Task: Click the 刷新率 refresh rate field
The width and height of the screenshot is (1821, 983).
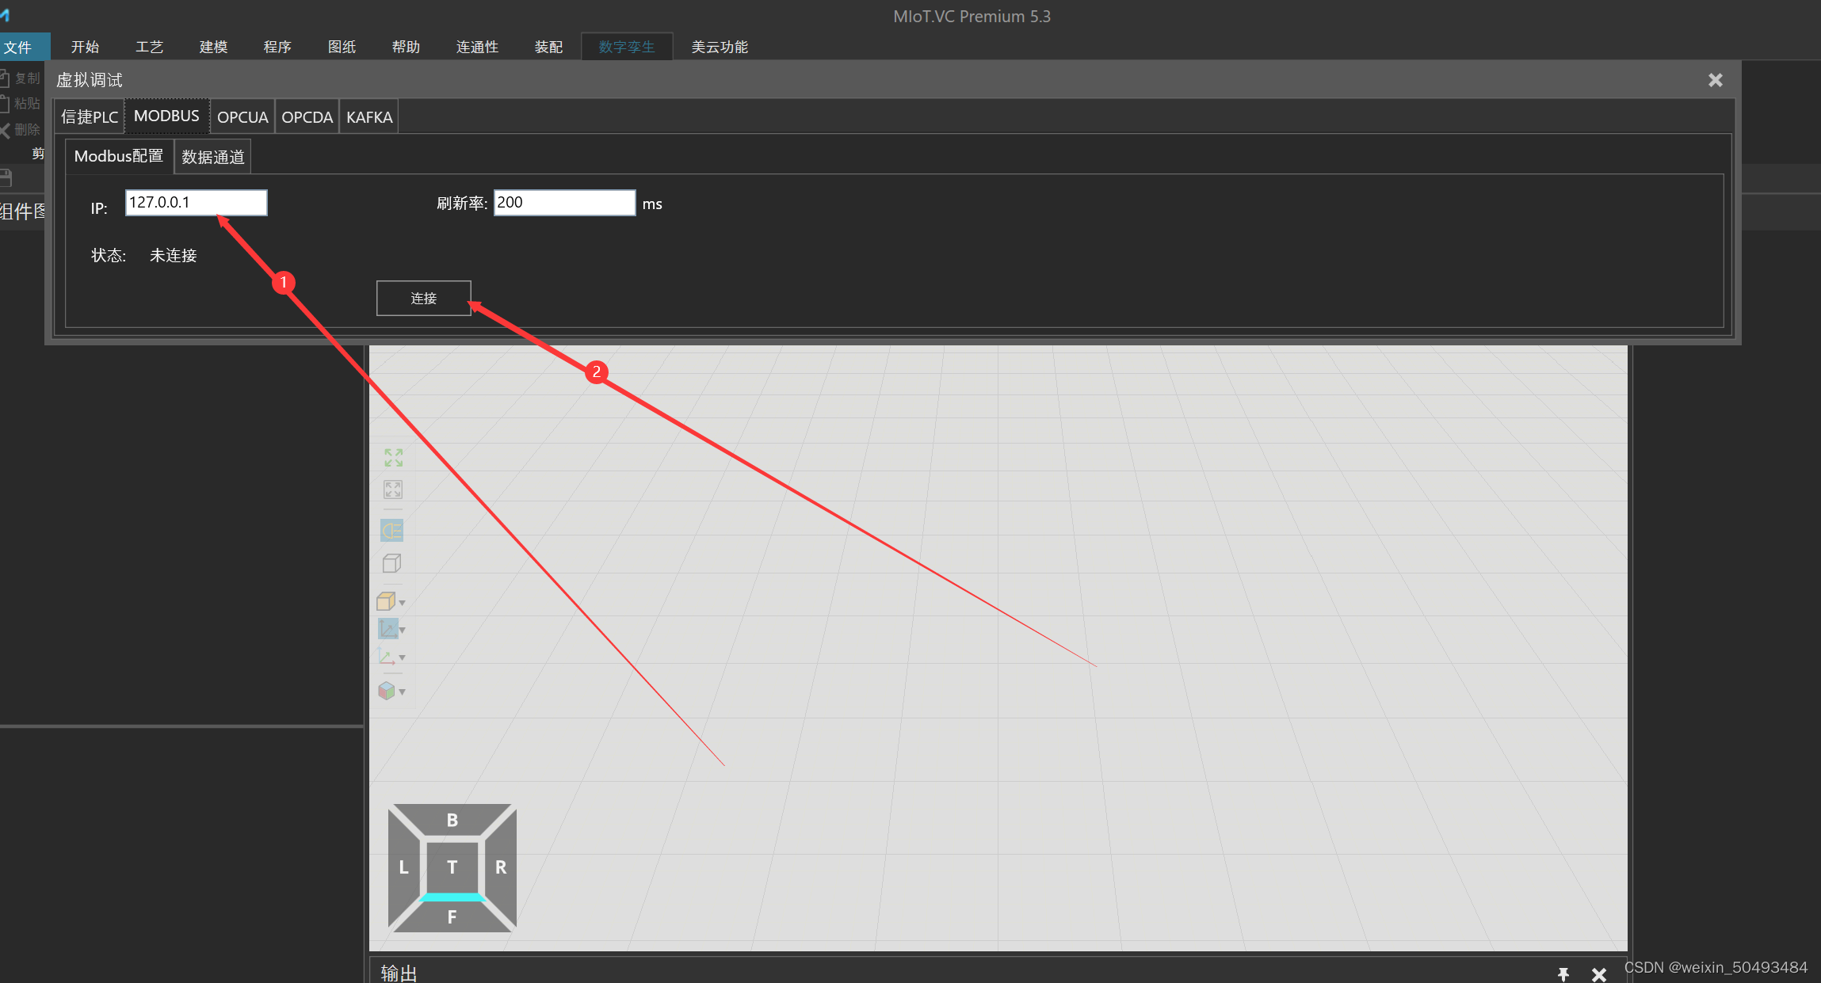Action: coord(563,203)
